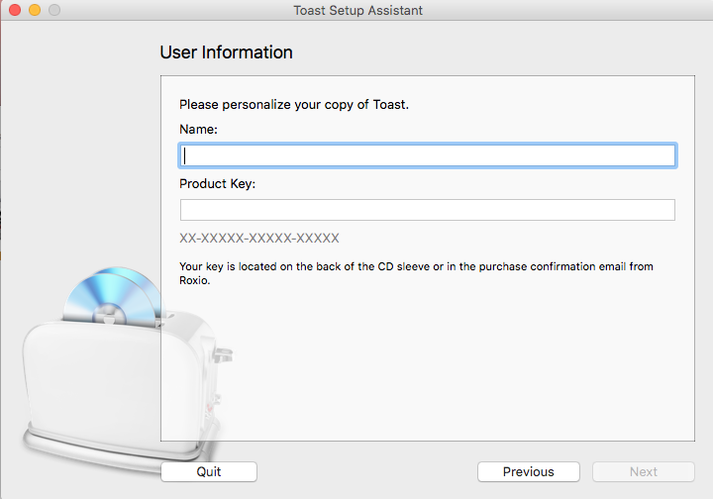Click the empty area of the form panel
The height and width of the screenshot is (499, 713).
[x=446, y=366]
